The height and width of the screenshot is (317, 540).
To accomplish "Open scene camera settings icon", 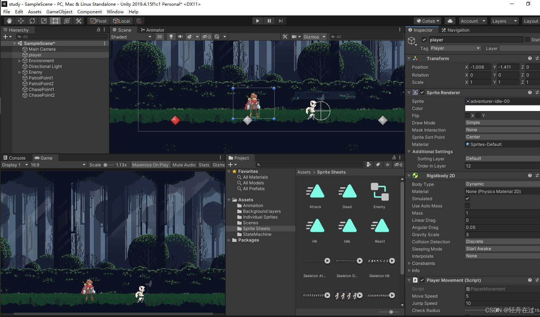I will pos(294,37).
